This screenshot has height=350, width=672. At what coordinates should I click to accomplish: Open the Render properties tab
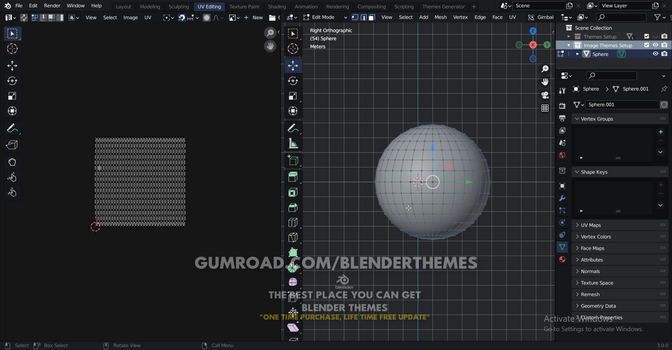click(x=562, y=106)
